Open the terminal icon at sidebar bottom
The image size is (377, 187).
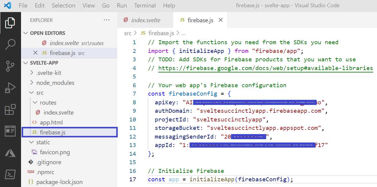pyautogui.click(x=11, y=174)
